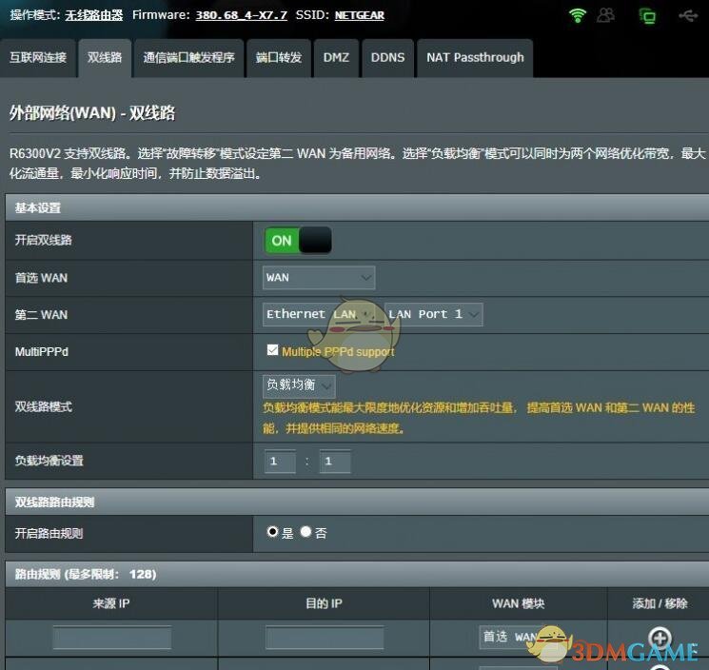
Task: Open the NAT Passthrough tab
Action: coord(475,58)
